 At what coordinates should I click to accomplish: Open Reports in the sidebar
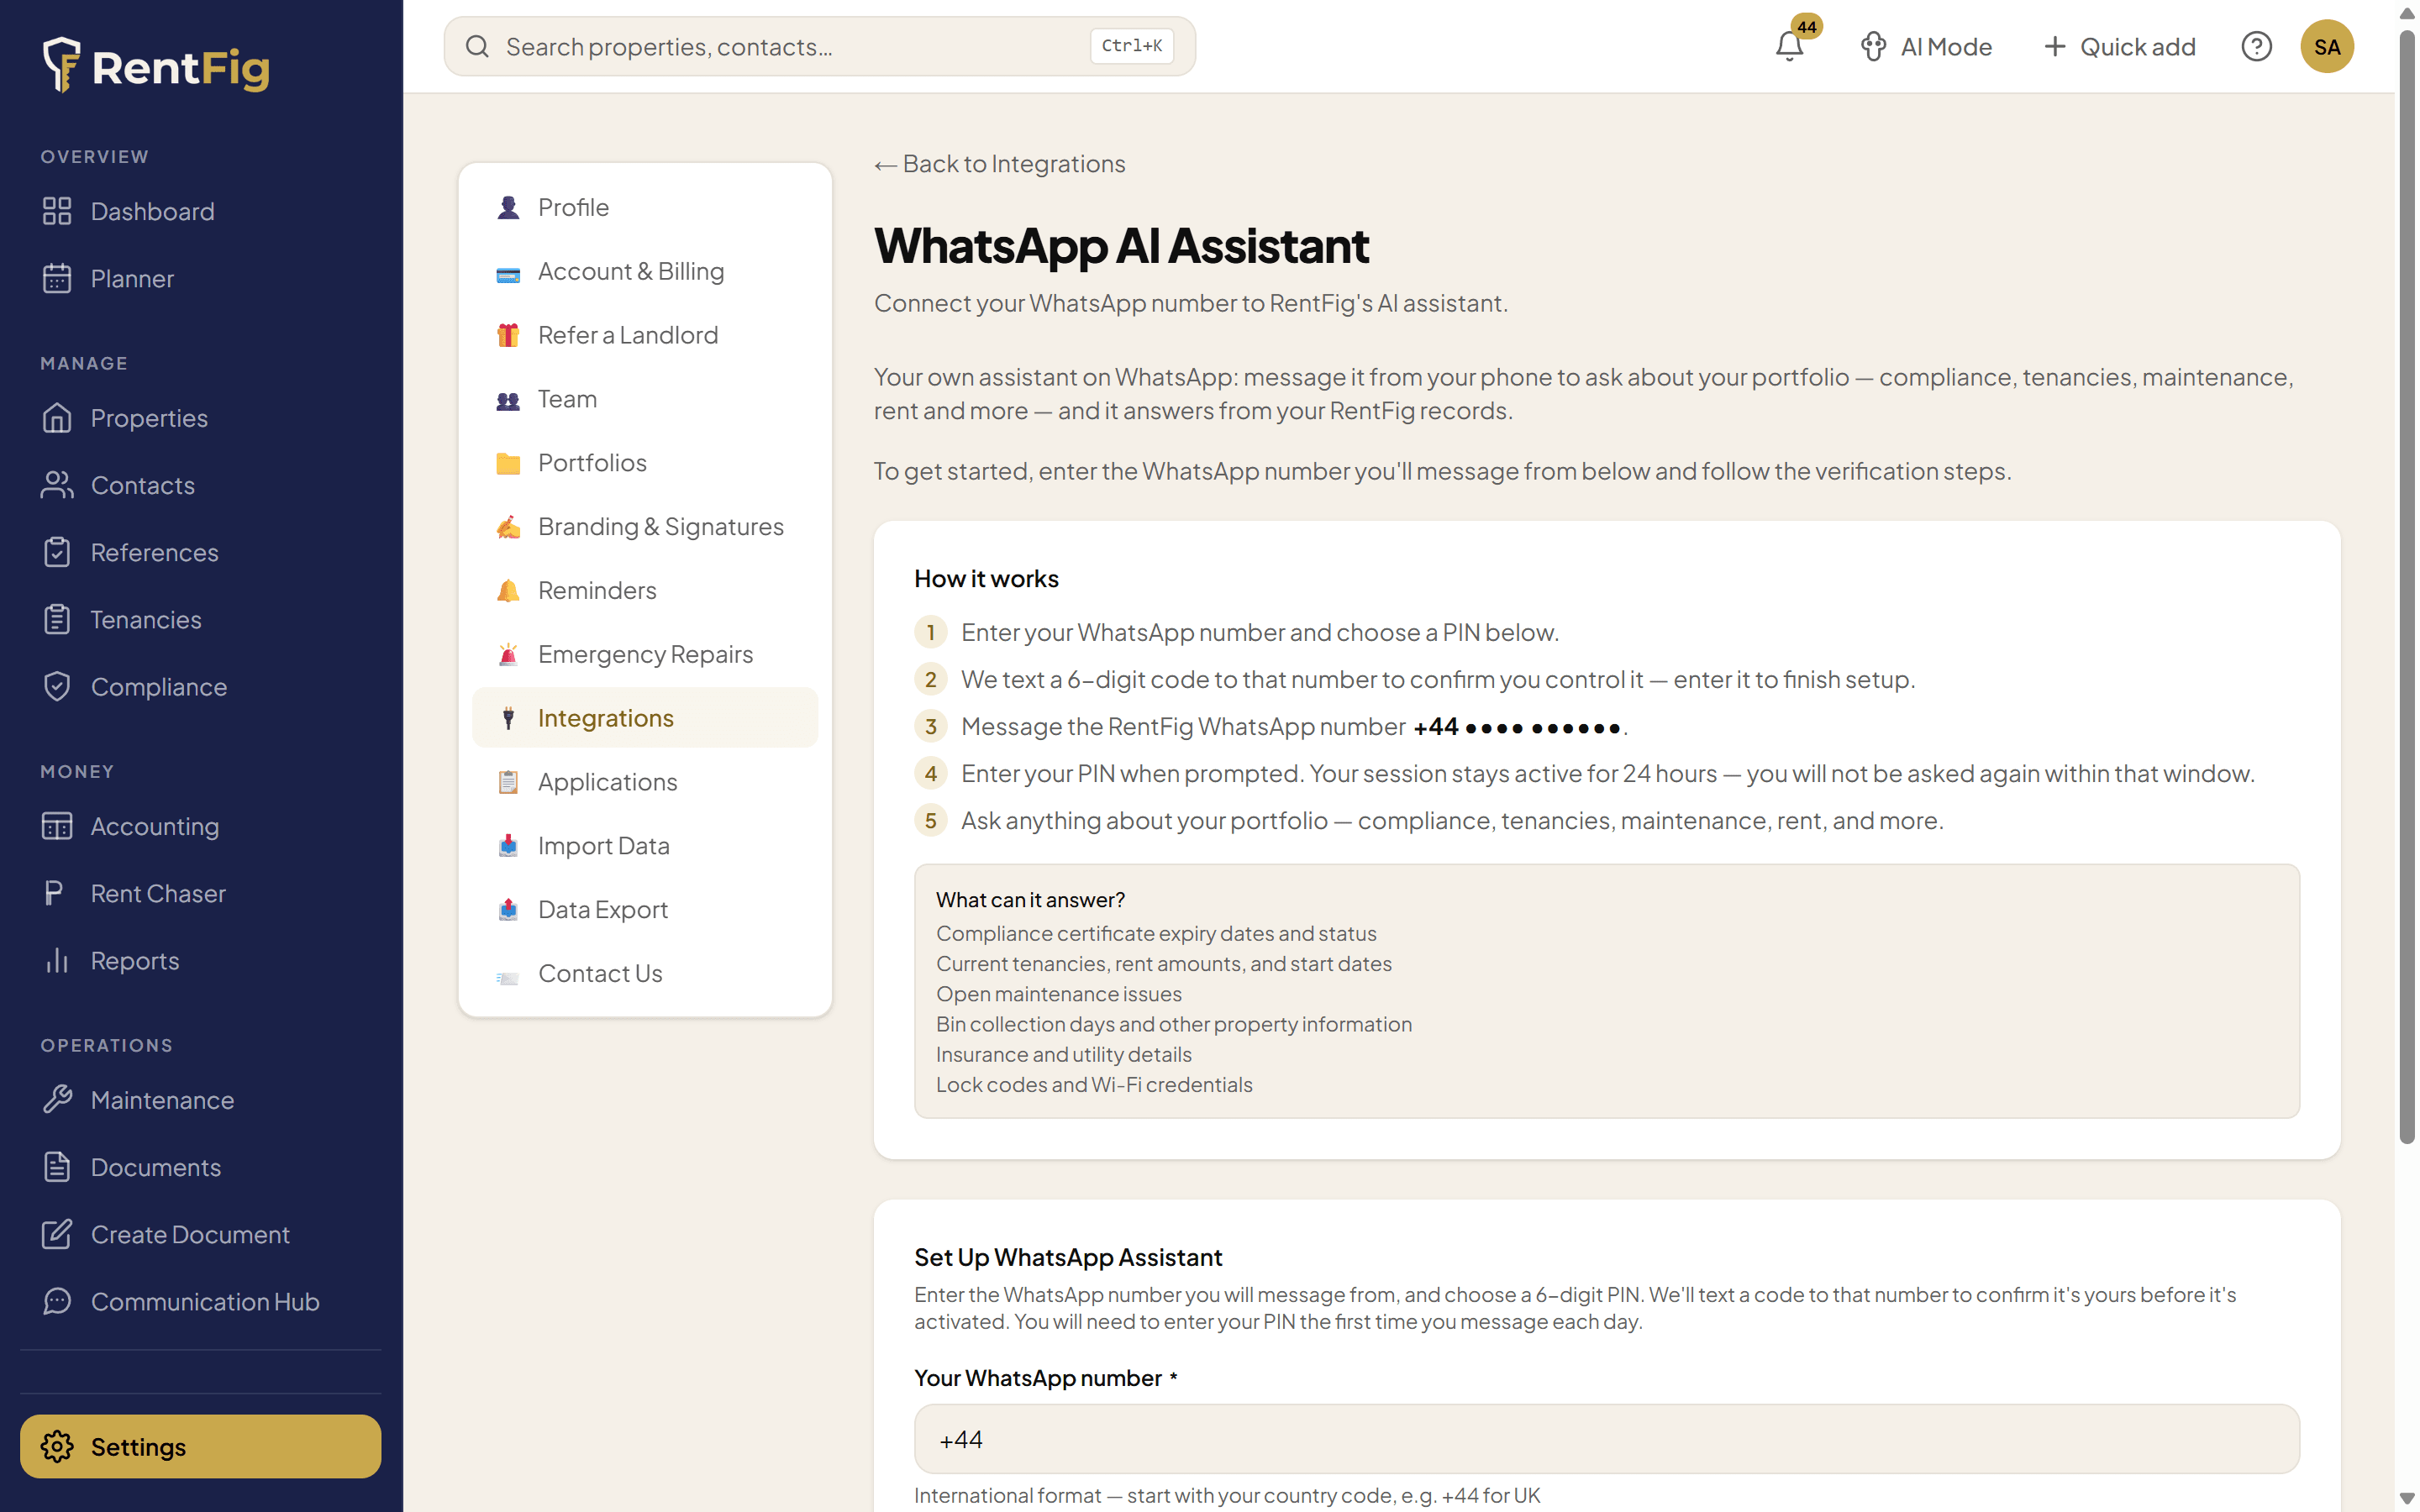click(x=200, y=960)
